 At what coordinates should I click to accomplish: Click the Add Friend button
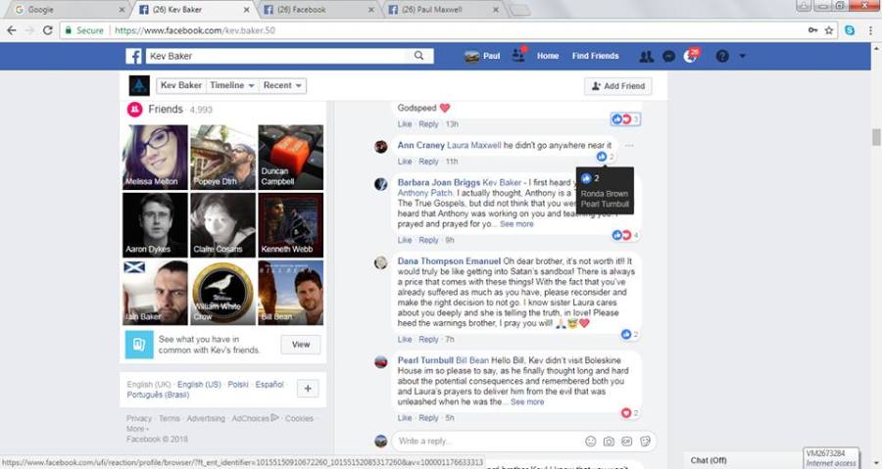point(617,86)
